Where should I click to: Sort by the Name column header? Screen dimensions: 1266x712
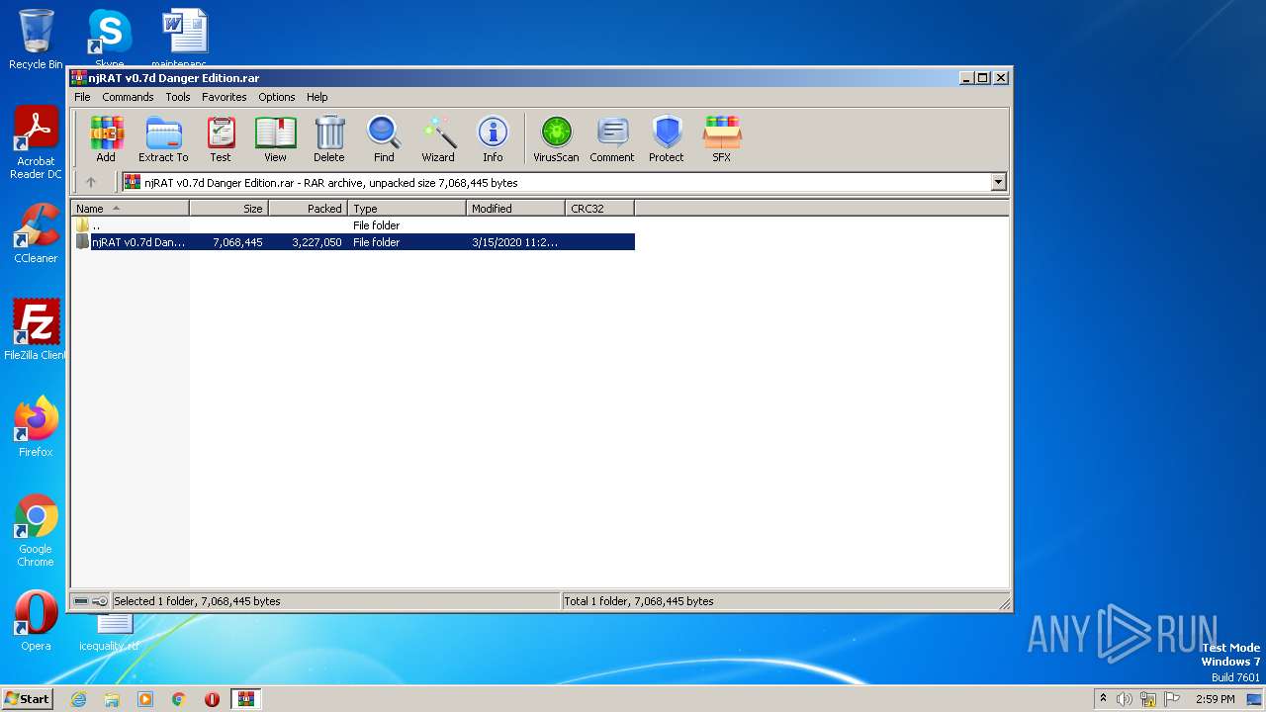[x=130, y=209]
